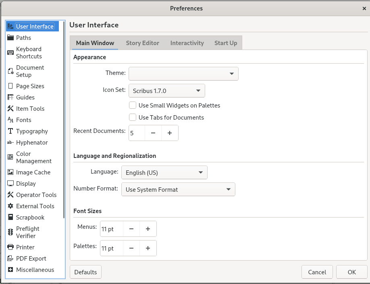
Task: Click the Preflight Verifier traffic light icon
Action: (x=10, y=232)
